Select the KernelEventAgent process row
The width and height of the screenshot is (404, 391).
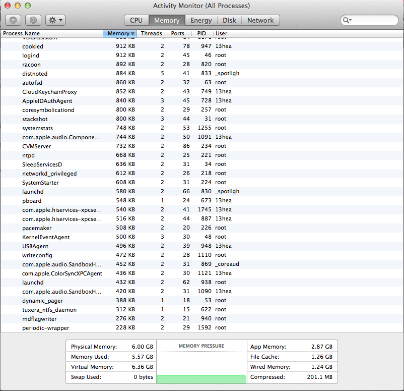[202, 237]
